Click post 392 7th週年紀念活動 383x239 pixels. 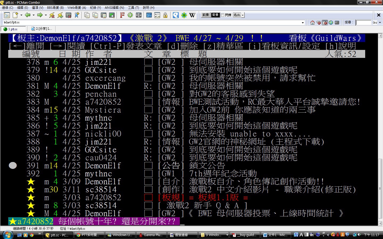186,174
